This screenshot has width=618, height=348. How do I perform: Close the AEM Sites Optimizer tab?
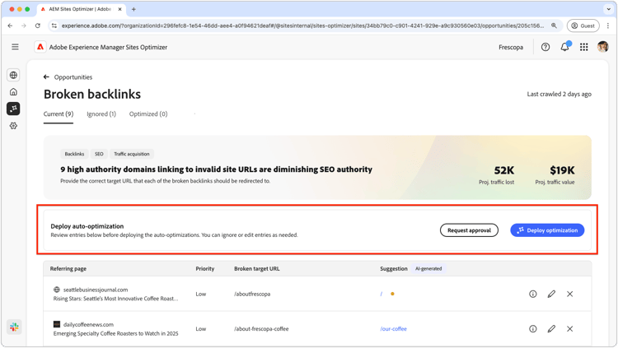(x=119, y=9)
